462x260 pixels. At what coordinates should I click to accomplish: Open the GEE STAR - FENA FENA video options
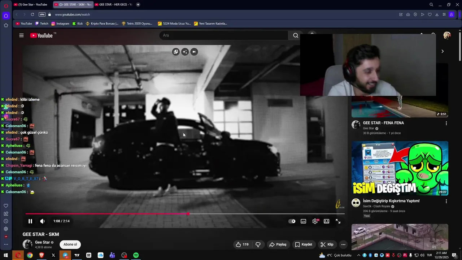pos(446,123)
